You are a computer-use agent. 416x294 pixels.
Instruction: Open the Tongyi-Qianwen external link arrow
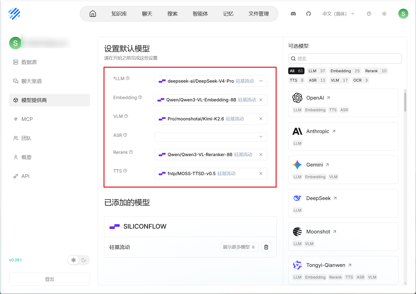pyautogui.click(x=350, y=265)
